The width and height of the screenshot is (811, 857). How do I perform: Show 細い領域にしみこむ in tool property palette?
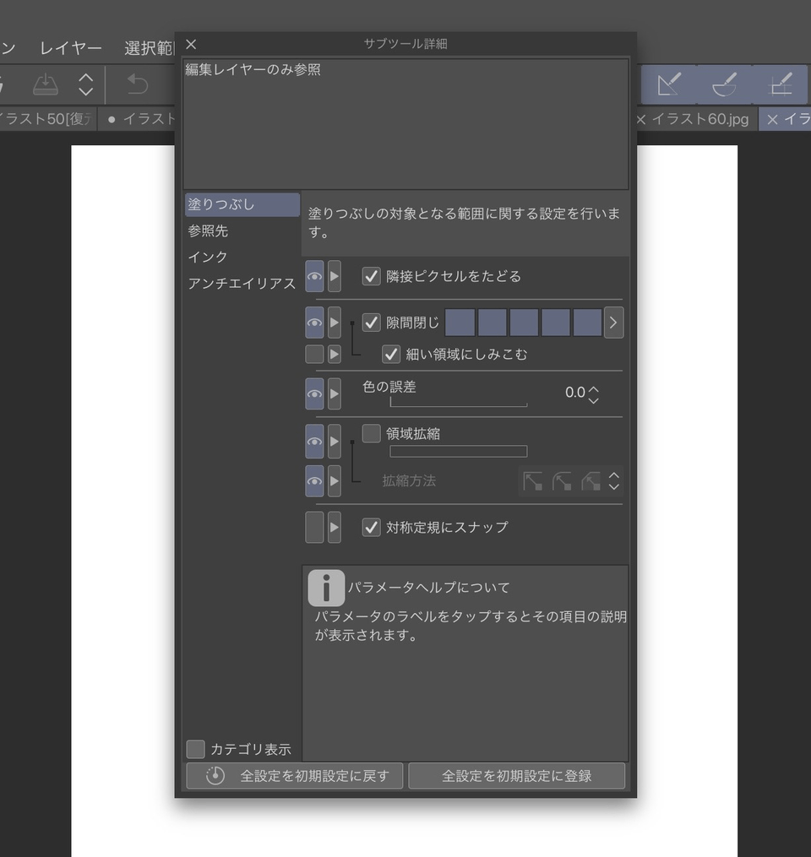314,354
